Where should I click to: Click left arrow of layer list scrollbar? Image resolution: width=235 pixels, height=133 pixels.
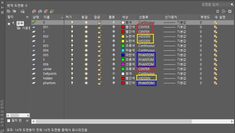click(34, 121)
